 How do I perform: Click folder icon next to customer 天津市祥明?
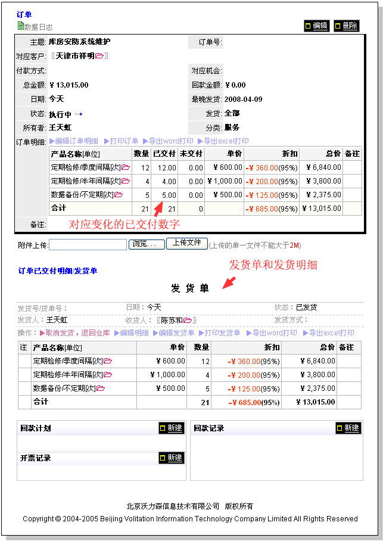pos(99,56)
